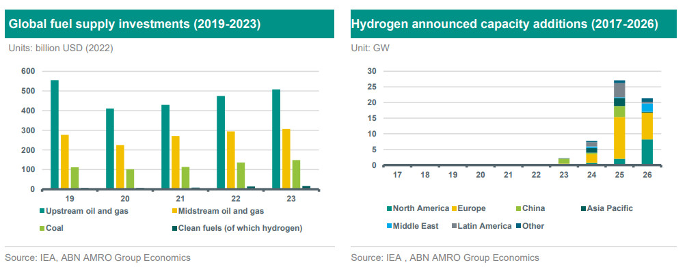Click the 'Coal' legend label
This screenshot has width=687, height=267.
55,229
